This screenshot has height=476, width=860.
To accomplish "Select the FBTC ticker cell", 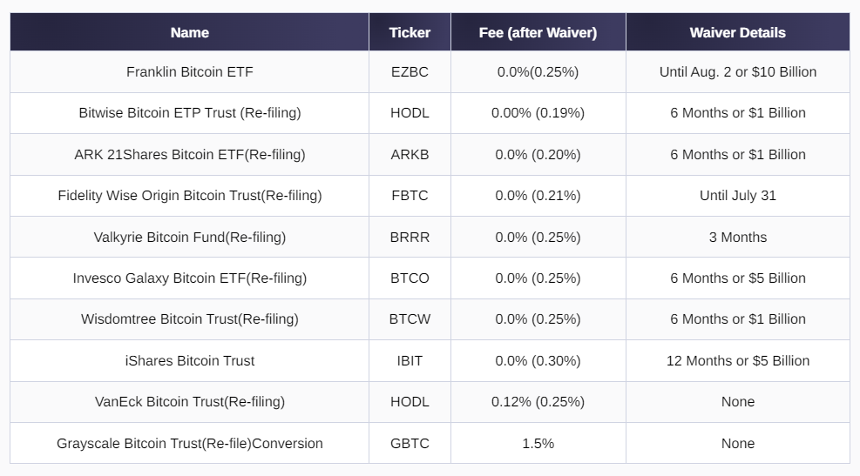I will coord(410,195).
